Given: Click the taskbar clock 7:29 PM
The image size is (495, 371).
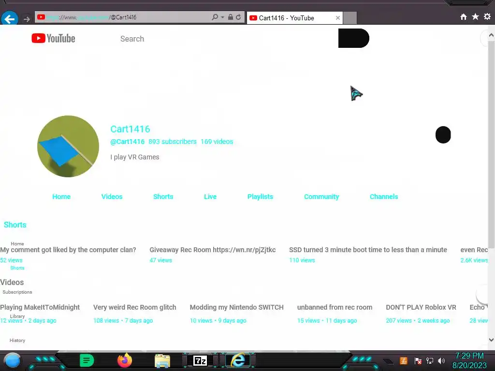Looking at the screenshot, I should [x=469, y=356].
